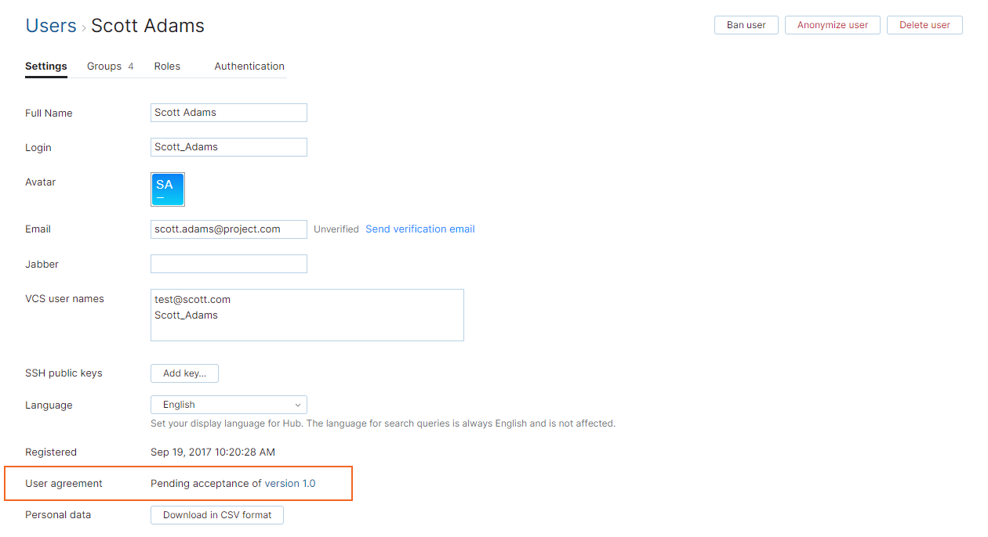Screen dimensions: 988x537
Task: Select the Settings tab
Action: (x=45, y=66)
